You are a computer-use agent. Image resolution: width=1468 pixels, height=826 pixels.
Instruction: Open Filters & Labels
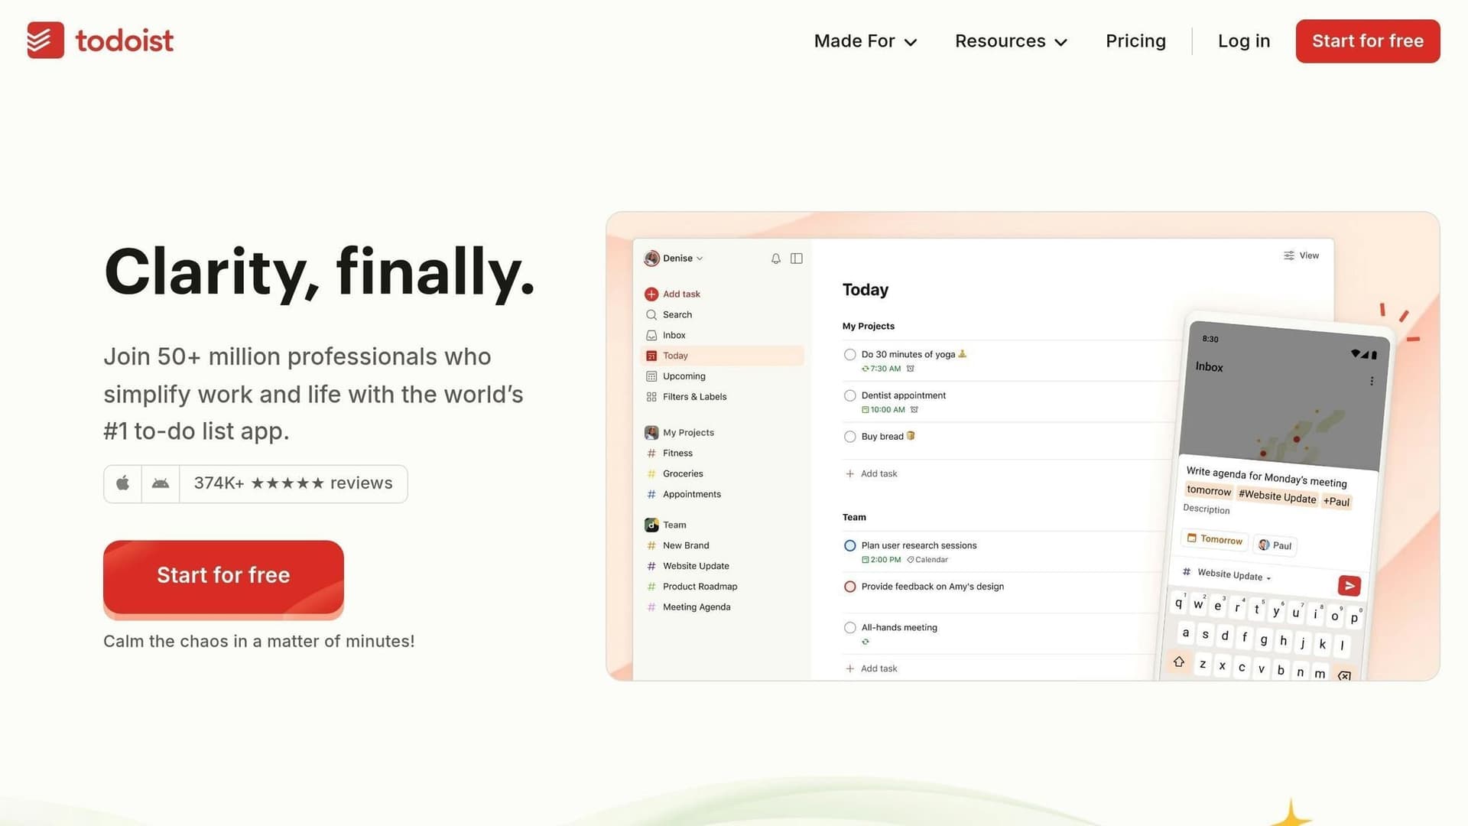pos(694,396)
